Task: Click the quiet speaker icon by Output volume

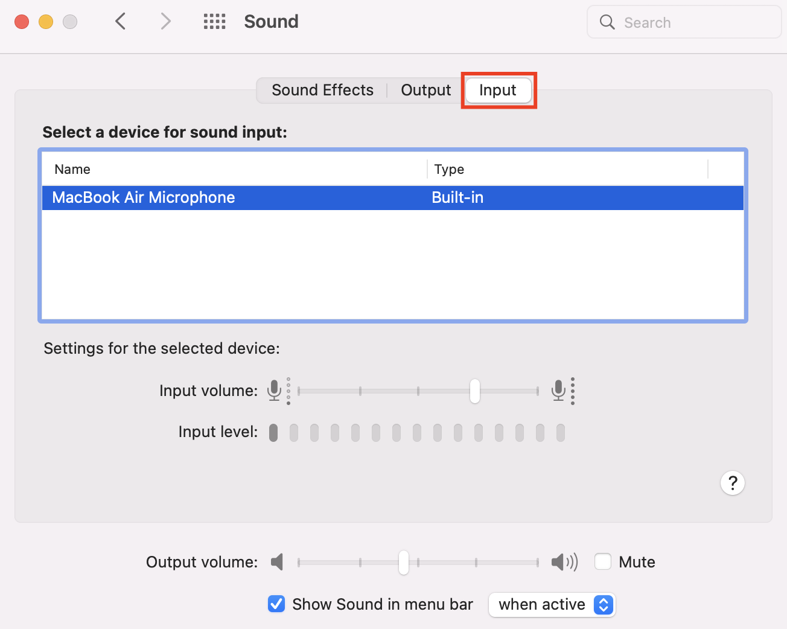Action: pos(277,562)
